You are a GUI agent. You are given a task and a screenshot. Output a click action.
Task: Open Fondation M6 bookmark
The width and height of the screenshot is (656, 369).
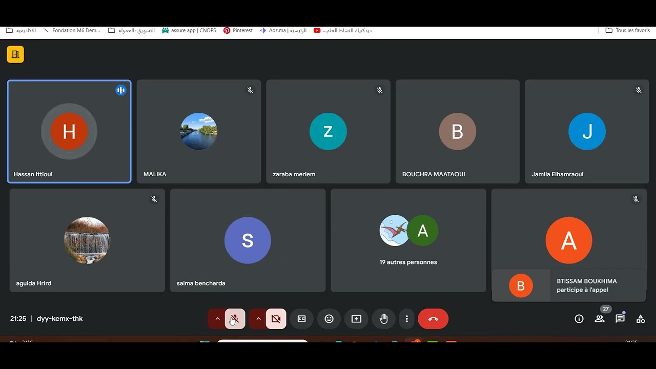point(72,31)
